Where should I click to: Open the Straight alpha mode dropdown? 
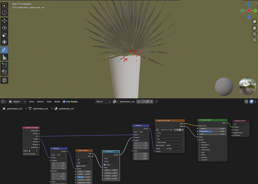coord(175,149)
